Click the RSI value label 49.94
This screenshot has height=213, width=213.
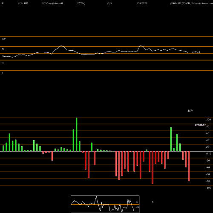(196, 52)
